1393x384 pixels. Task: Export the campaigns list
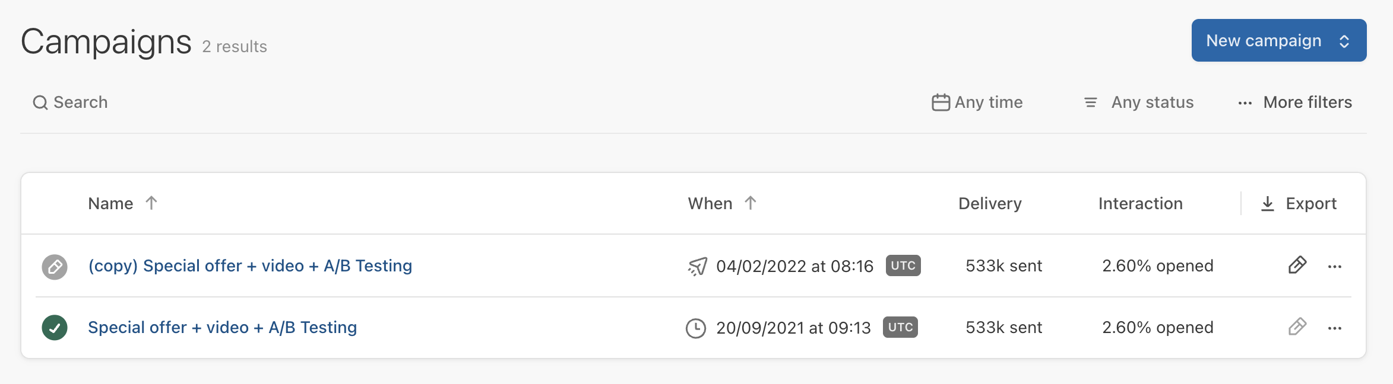[x=1299, y=204]
